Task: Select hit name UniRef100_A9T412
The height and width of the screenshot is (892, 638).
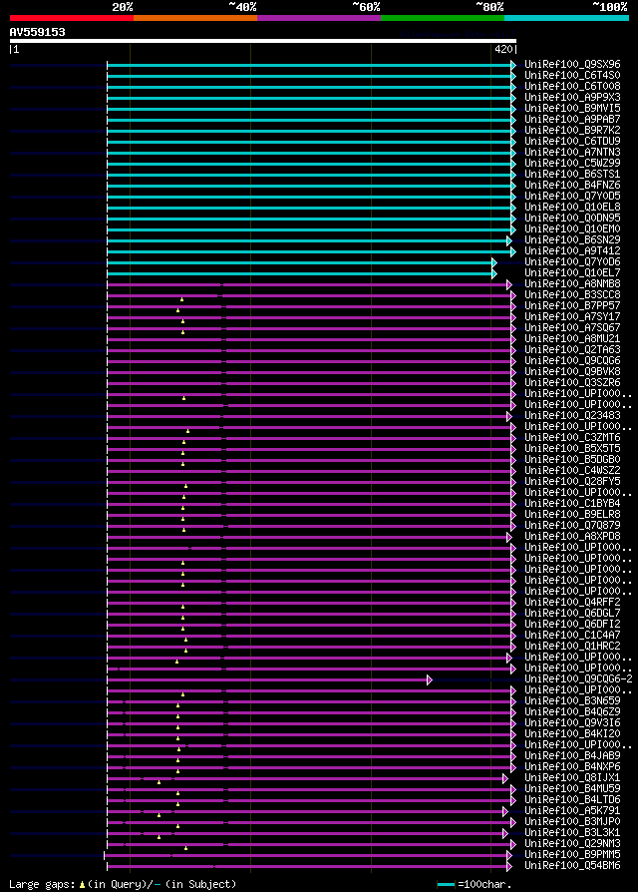Action: (572, 251)
